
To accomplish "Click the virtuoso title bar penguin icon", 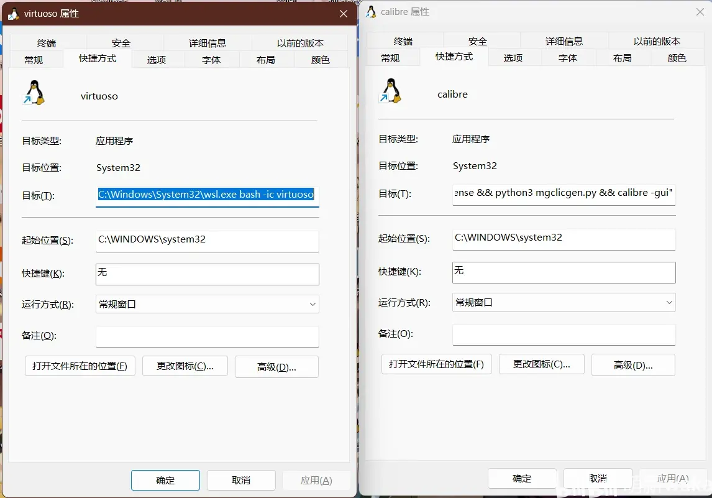I will tap(14, 14).
